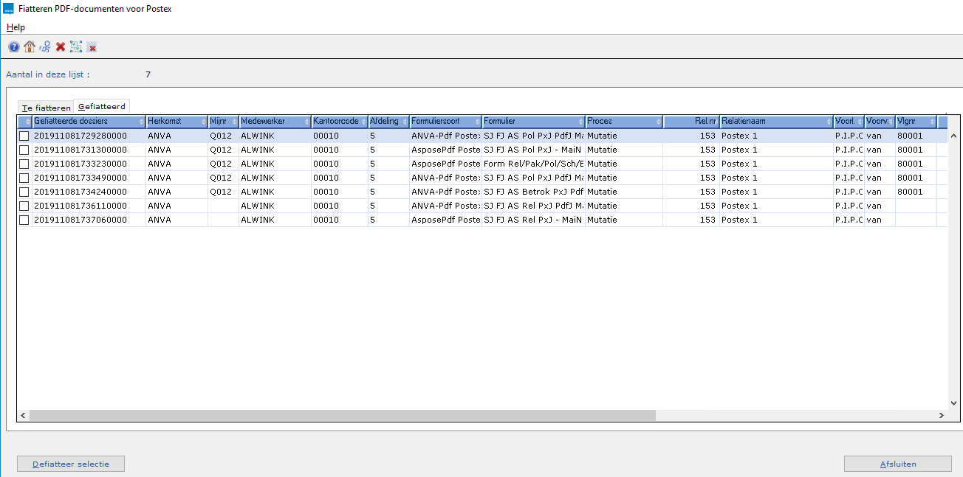Tick the checkbox for dossier 201911081733230000

[24, 164]
